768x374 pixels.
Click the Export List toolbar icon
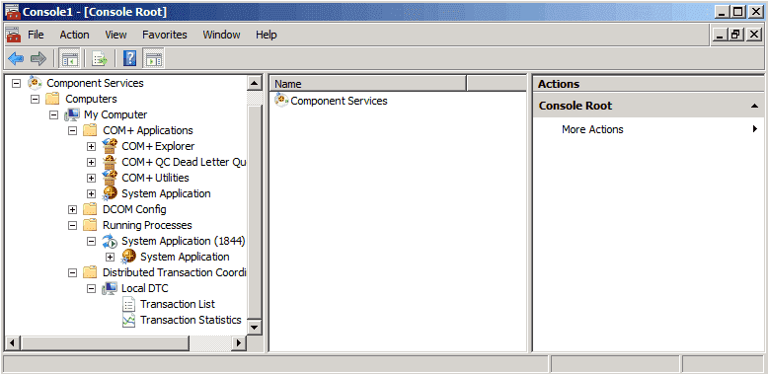[x=100, y=59]
